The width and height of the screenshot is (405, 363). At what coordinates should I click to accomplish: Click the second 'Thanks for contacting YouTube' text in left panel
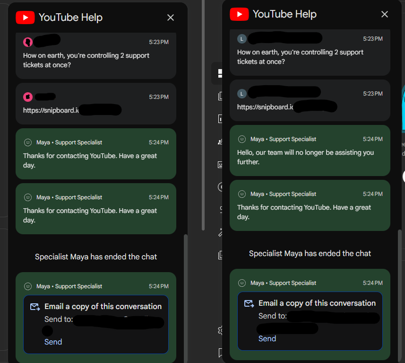tap(90, 215)
